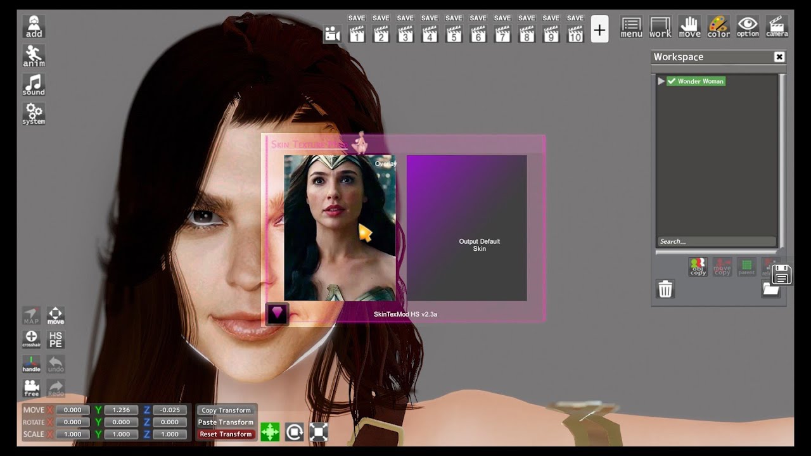Open the anim menu
Viewport: 811px width, 456px height.
click(34, 56)
